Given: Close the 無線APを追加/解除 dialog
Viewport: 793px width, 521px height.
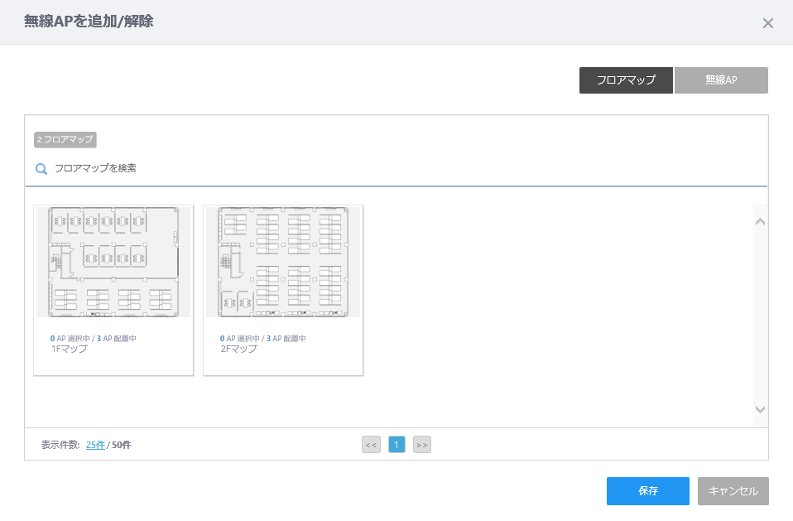Looking at the screenshot, I should tap(767, 23).
